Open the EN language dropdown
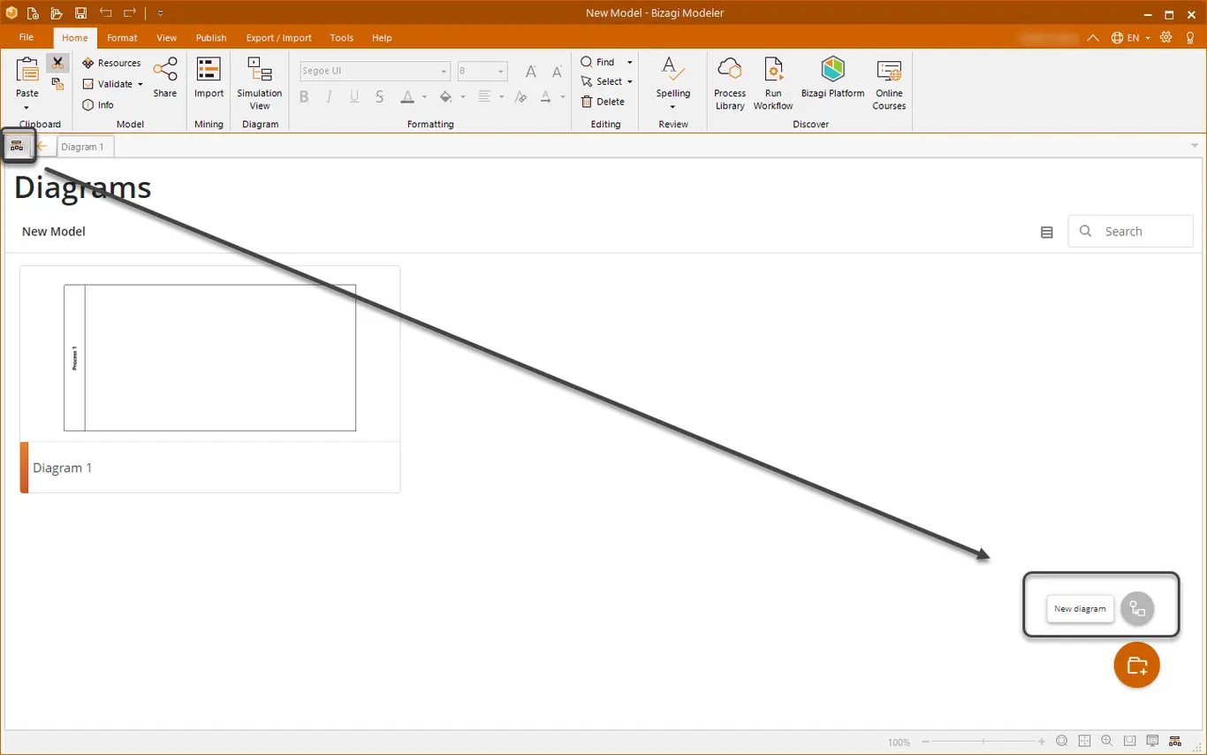Viewport: 1207px width, 755px height. 1131,37
